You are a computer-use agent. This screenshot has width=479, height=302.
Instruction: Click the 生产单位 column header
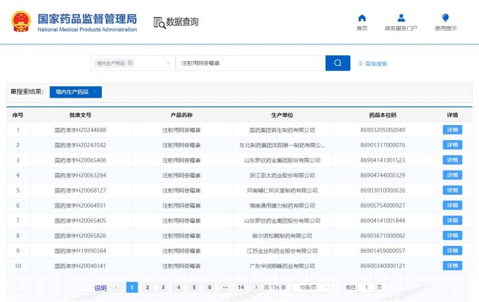point(282,115)
